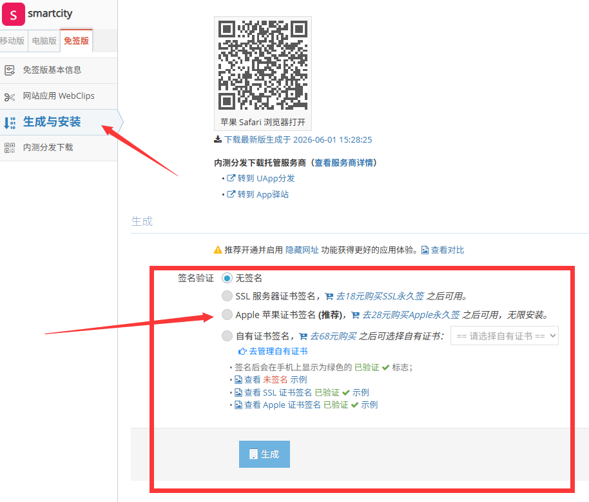The image size is (589, 502).
Task: Click image icon before 查看 Apple 证书签名
Action: tap(238, 405)
